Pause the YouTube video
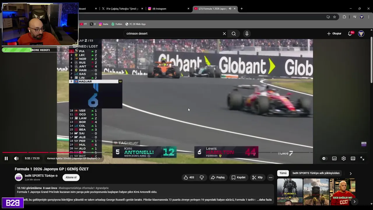Image resolution: width=373 pixels, height=210 pixels. pos(6,158)
